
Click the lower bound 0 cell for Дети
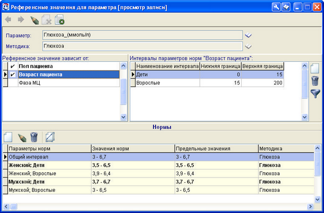pos(221,74)
